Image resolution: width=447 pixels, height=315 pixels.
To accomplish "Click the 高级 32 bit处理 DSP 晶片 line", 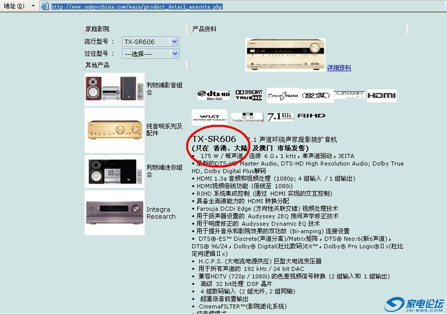I will click(232, 284).
